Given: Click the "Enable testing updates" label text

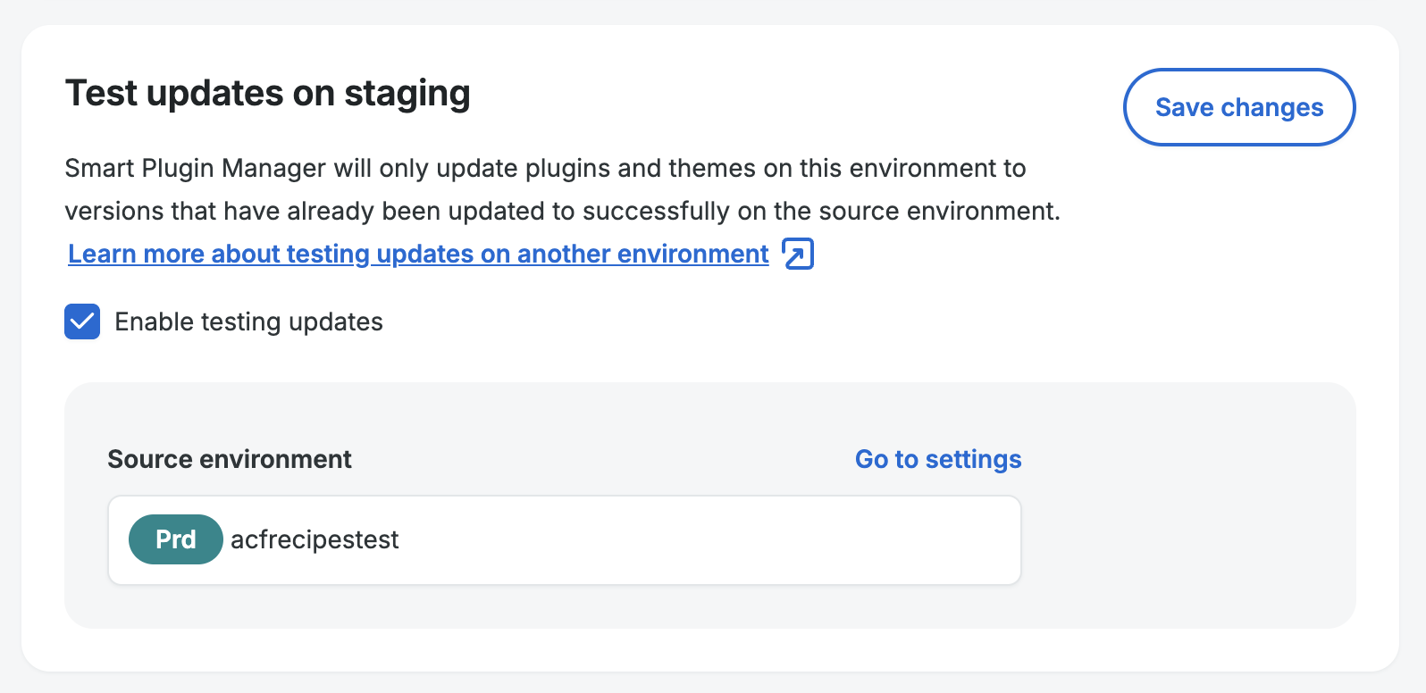Looking at the screenshot, I should point(248,321).
